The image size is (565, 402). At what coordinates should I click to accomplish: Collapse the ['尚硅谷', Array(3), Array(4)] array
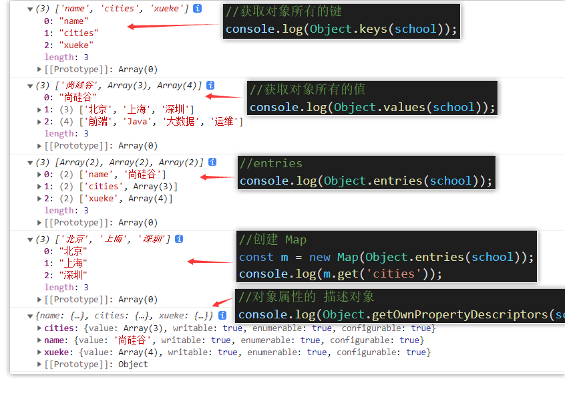point(30,86)
